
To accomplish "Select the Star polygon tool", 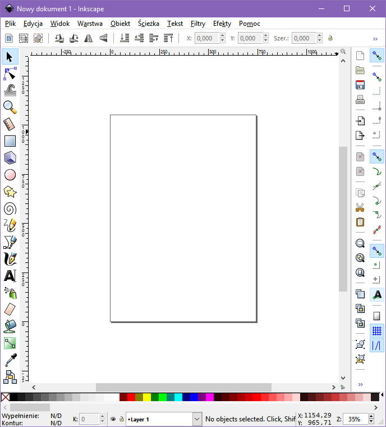I will 10,192.
